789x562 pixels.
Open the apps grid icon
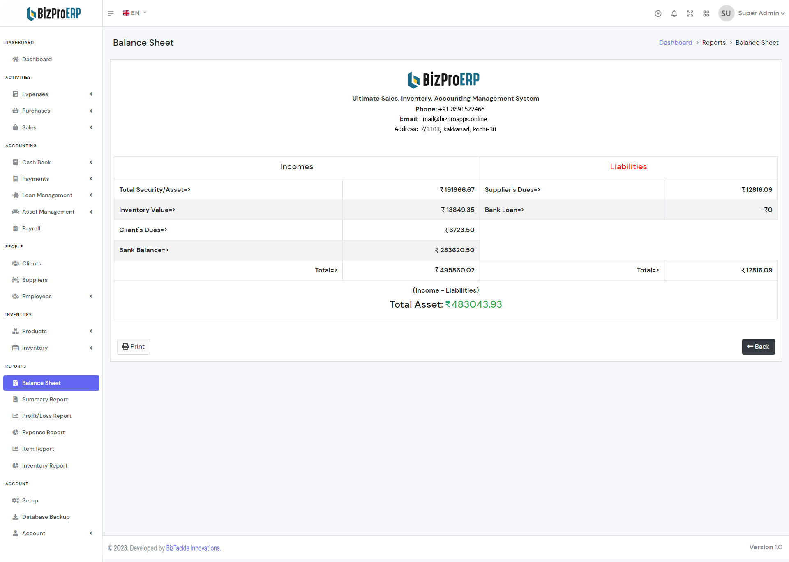[706, 14]
